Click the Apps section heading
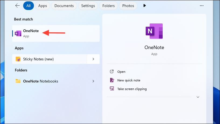This screenshot has height=124, width=220. 19,48
